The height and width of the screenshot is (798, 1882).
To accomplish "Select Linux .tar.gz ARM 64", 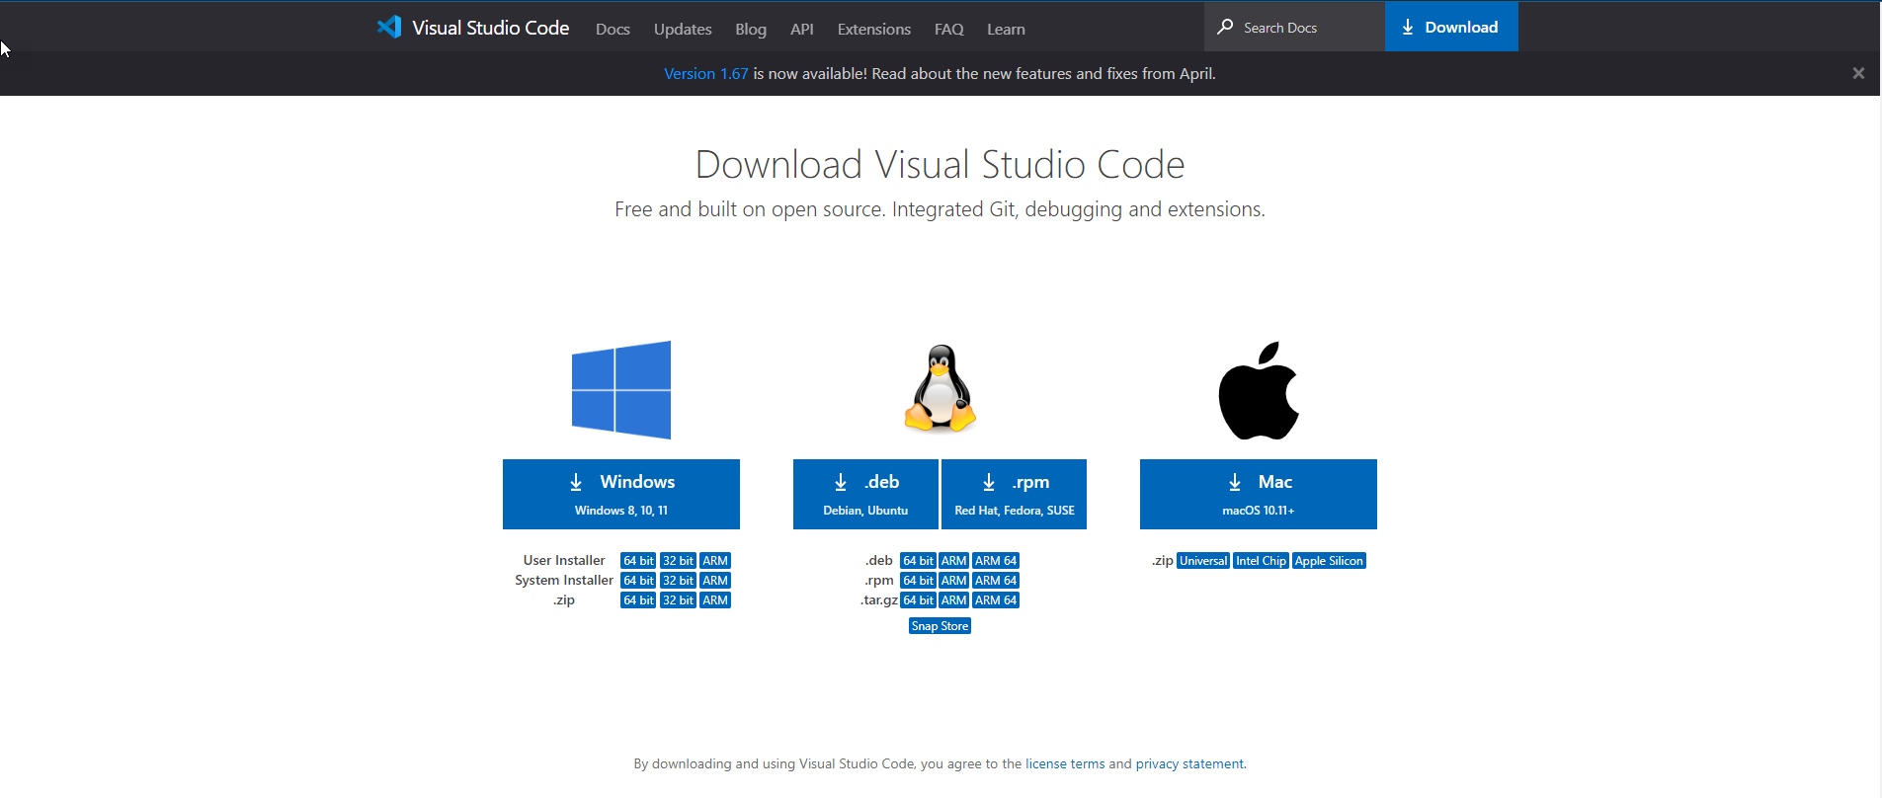I will [996, 599].
